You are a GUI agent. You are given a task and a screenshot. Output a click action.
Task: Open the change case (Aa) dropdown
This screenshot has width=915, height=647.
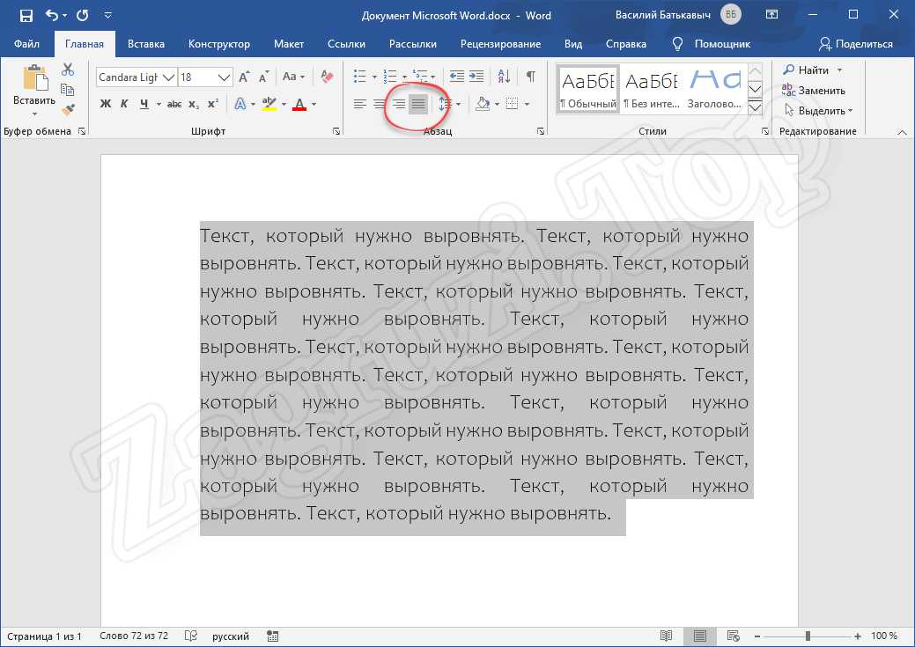pyautogui.click(x=293, y=77)
